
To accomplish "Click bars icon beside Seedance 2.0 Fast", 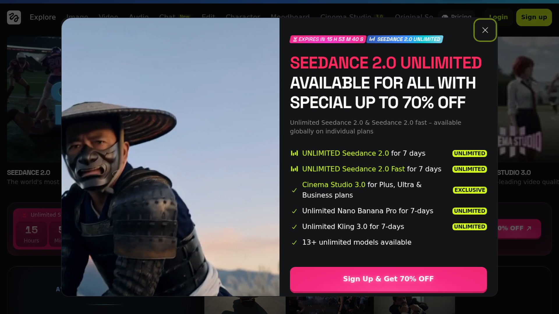I will (294, 169).
